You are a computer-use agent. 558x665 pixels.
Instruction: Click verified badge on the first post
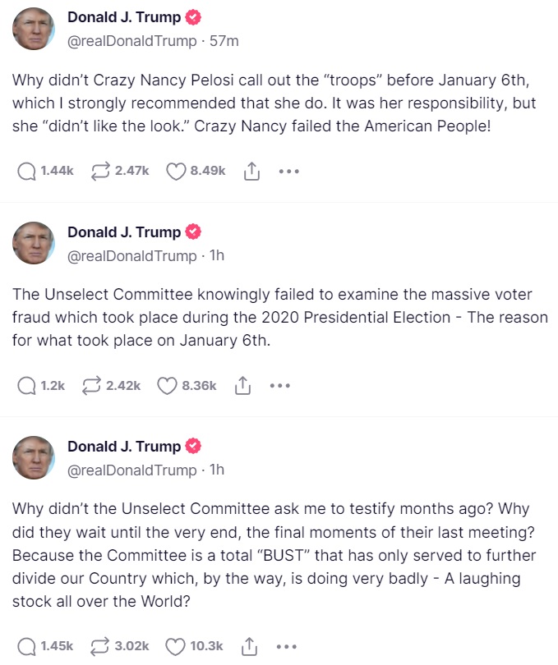(193, 17)
